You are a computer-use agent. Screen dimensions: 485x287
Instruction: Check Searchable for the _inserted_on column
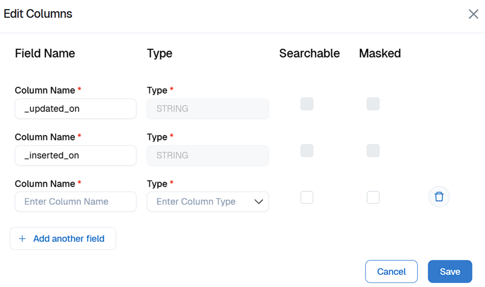[x=307, y=151]
